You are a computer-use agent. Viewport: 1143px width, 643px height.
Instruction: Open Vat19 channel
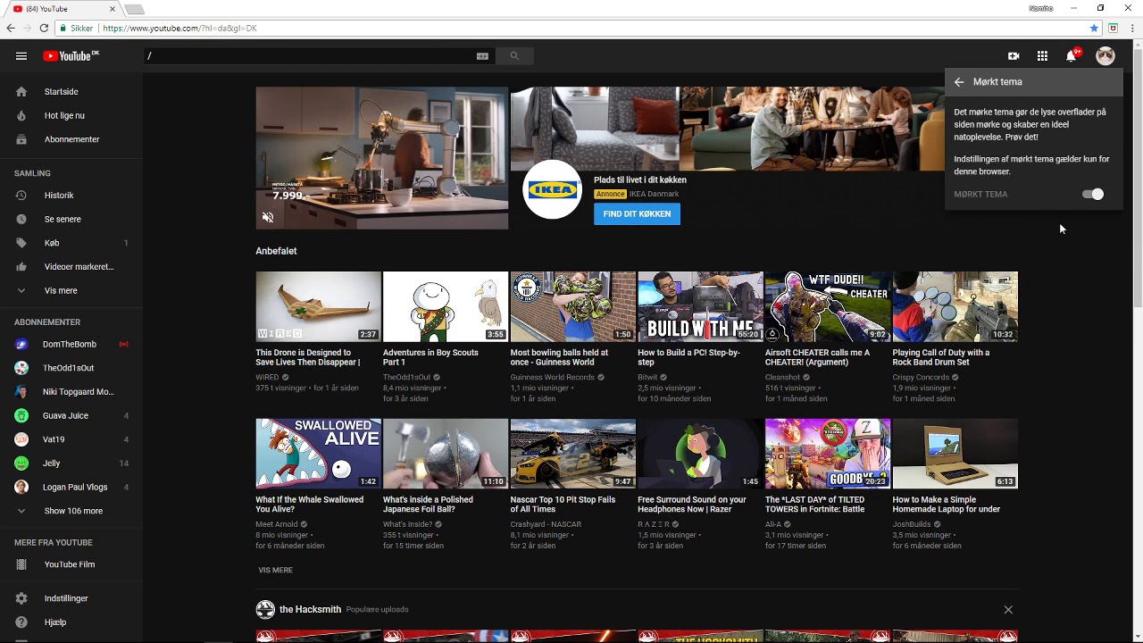(x=71, y=439)
